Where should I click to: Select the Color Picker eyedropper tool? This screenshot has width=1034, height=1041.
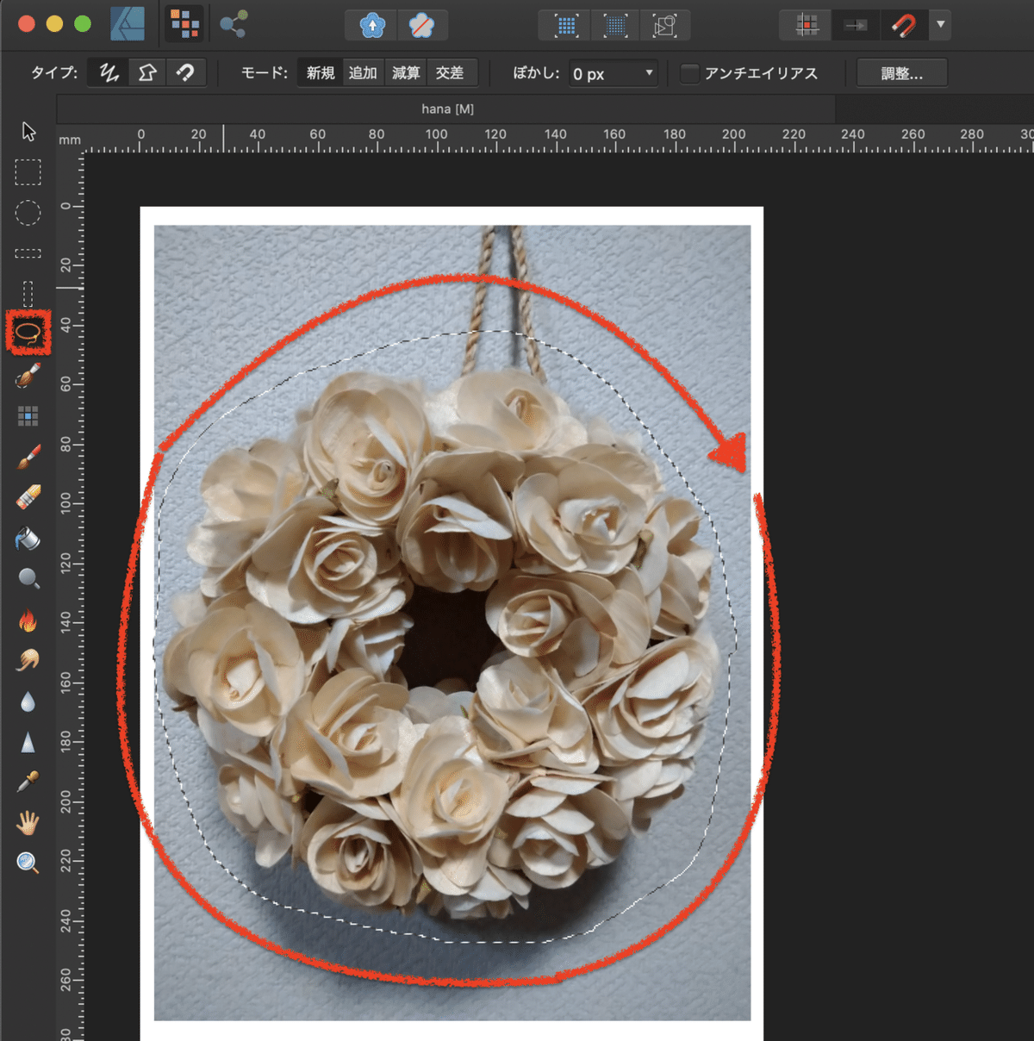(28, 782)
